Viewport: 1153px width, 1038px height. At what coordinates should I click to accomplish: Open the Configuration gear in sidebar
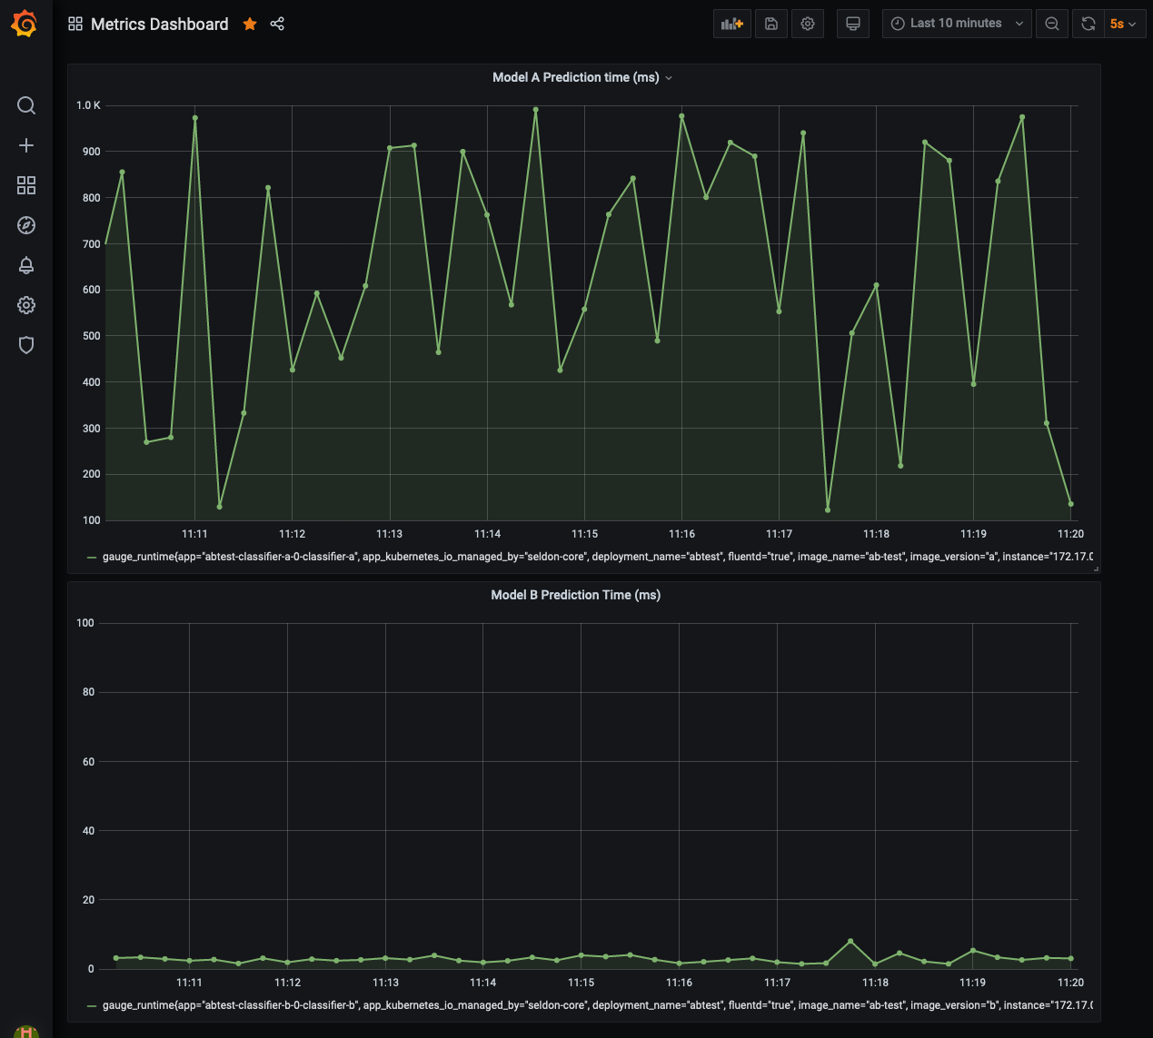click(x=26, y=305)
